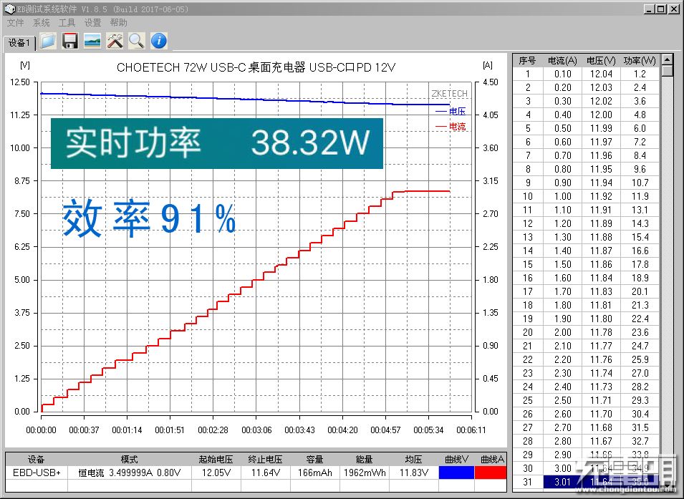Switch to the 设备1 tab
This screenshot has width=684, height=499.
tap(19, 43)
